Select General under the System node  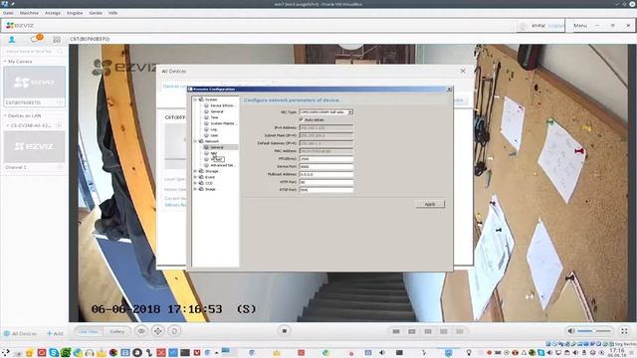tap(217, 111)
